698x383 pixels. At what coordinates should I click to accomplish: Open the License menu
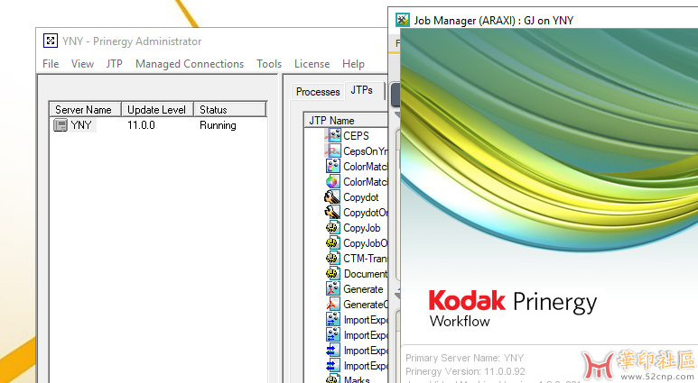pyautogui.click(x=312, y=64)
